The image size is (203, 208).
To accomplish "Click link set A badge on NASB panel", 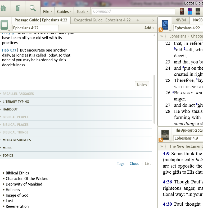I will (x=161, y=30).
